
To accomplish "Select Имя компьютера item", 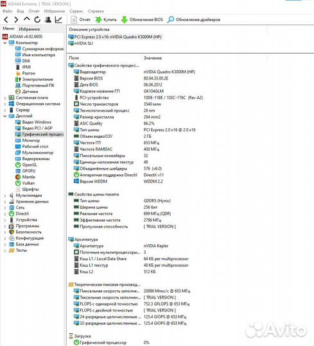I will pyautogui.click(x=35, y=54).
